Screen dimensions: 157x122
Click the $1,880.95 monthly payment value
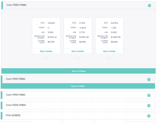[x=116, y=37]
